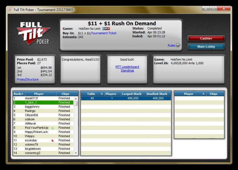Screen dimensions: 238x170
Task: Select player Weppy row
Action: pyautogui.click(x=44, y=136)
